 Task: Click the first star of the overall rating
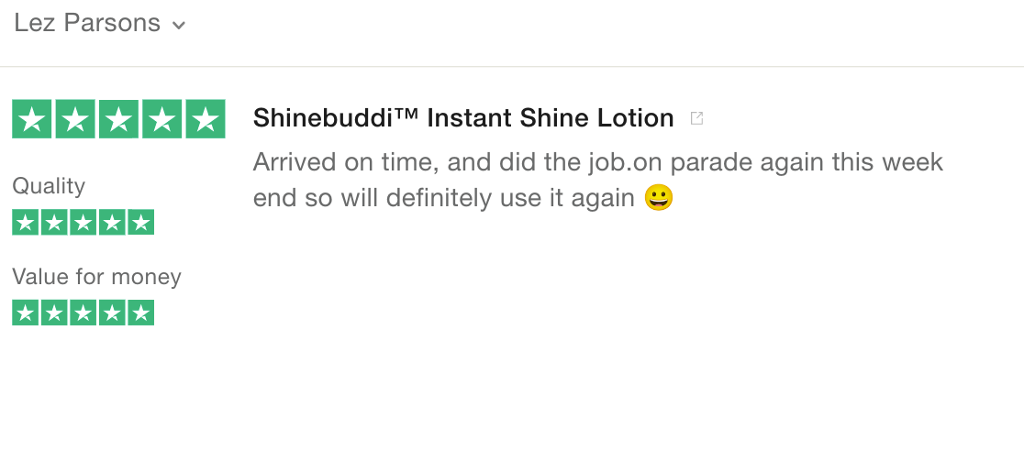click(x=31, y=119)
